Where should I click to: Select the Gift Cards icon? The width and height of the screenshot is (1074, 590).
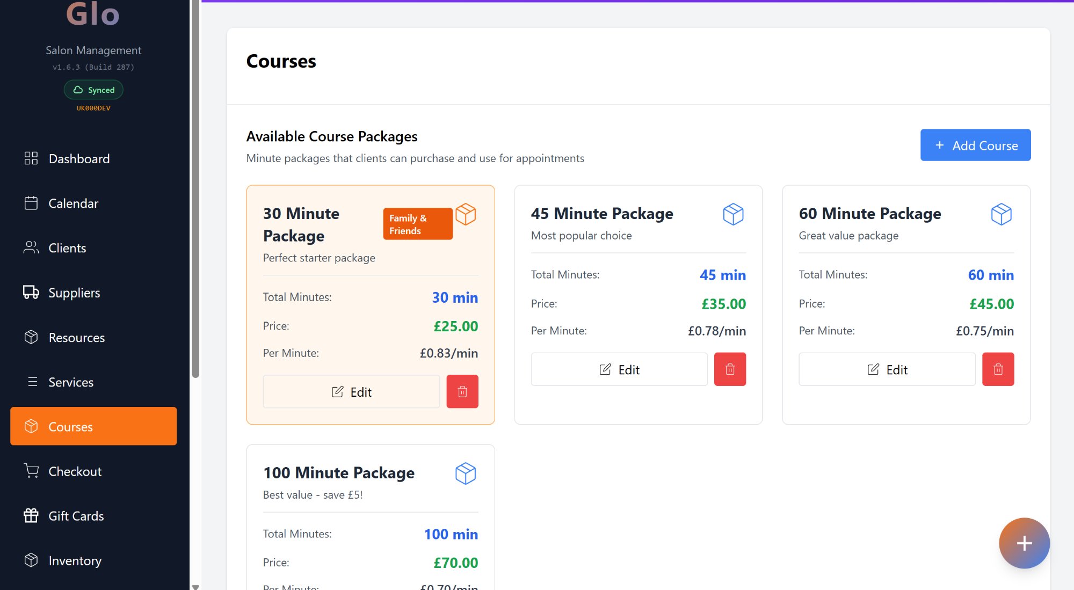[31, 515]
